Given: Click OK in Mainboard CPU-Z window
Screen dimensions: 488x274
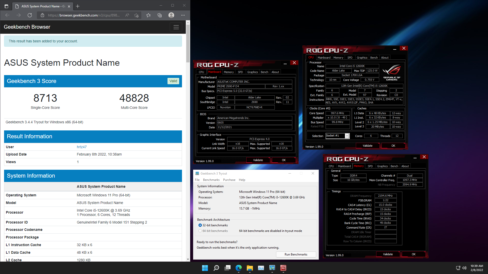Looking at the screenshot, I should point(284,160).
